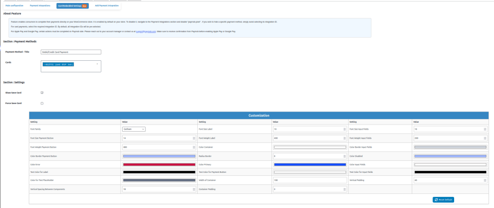Image resolution: width=494 pixels, height=208 pixels.
Task: Open the Font Family dropdown
Action: [134, 129]
